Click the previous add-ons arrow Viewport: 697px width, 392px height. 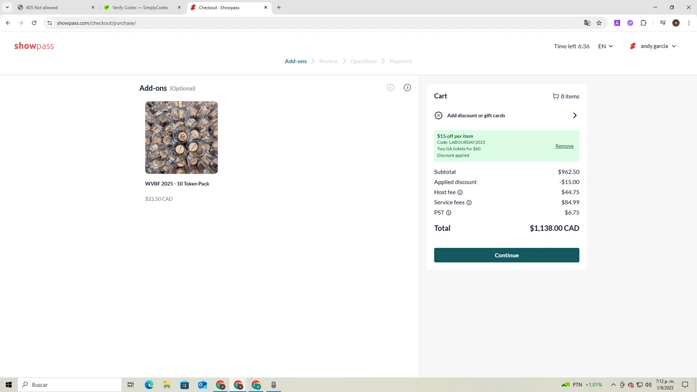pyautogui.click(x=391, y=88)
